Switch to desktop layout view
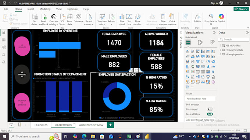The width and height of the screenshot is (250, 140). pos(11,125)
